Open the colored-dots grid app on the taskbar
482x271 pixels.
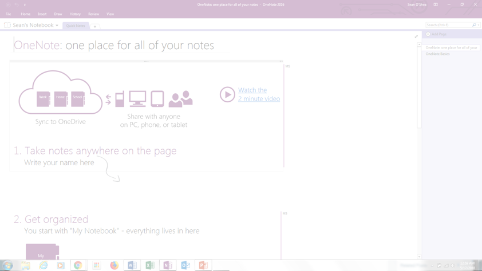(97, 265)
